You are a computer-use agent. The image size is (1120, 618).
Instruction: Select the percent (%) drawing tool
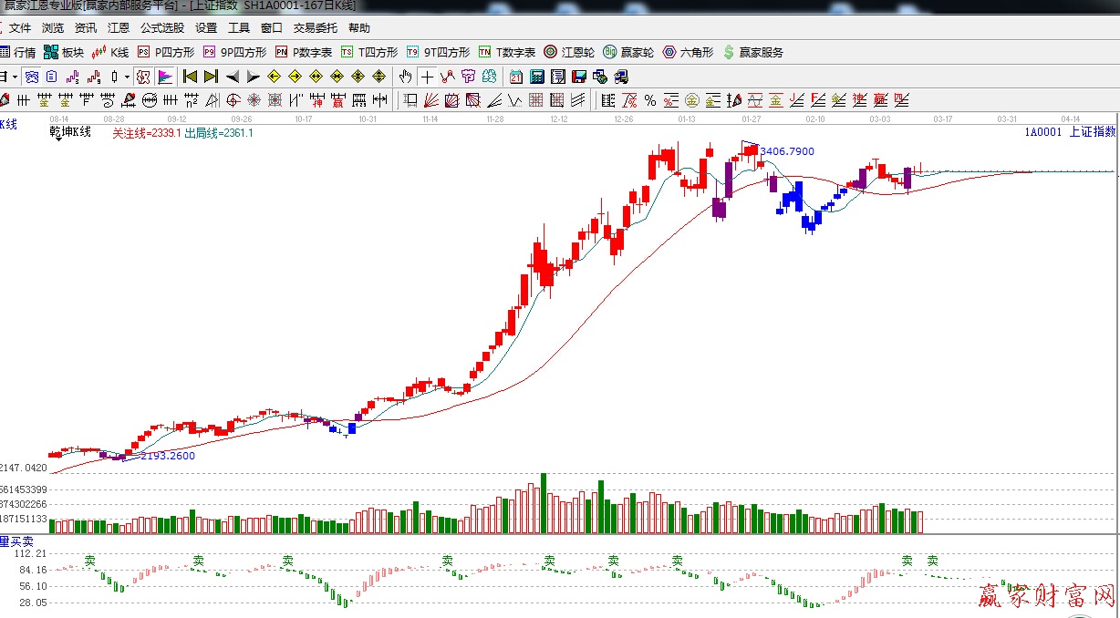pos(650,100)
